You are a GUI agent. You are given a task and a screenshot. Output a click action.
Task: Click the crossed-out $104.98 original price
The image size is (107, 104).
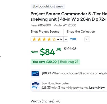[70, 49]
